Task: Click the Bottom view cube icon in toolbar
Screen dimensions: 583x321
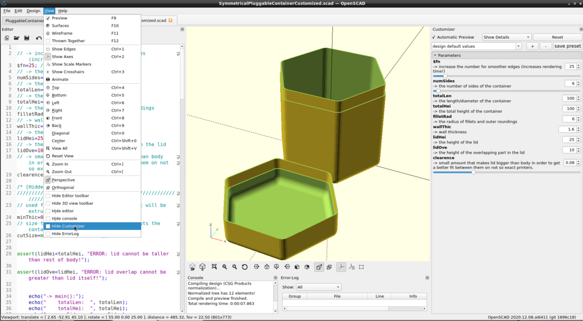Action: click(277, 267)
